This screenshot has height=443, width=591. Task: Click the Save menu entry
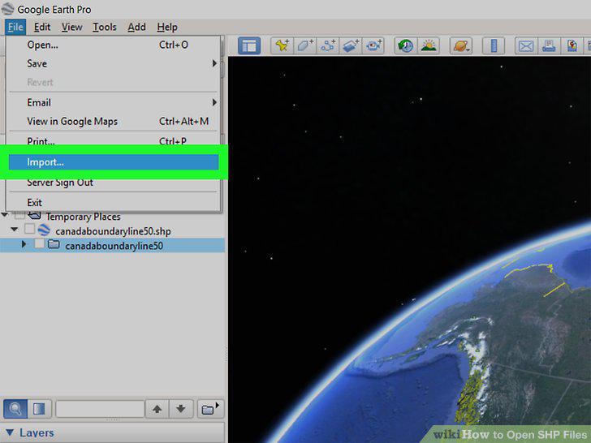tap(114, 63)
